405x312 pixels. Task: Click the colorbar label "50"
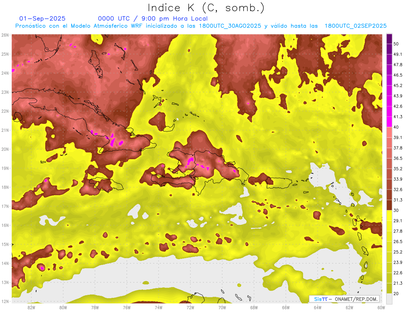(x=396, y=44)
